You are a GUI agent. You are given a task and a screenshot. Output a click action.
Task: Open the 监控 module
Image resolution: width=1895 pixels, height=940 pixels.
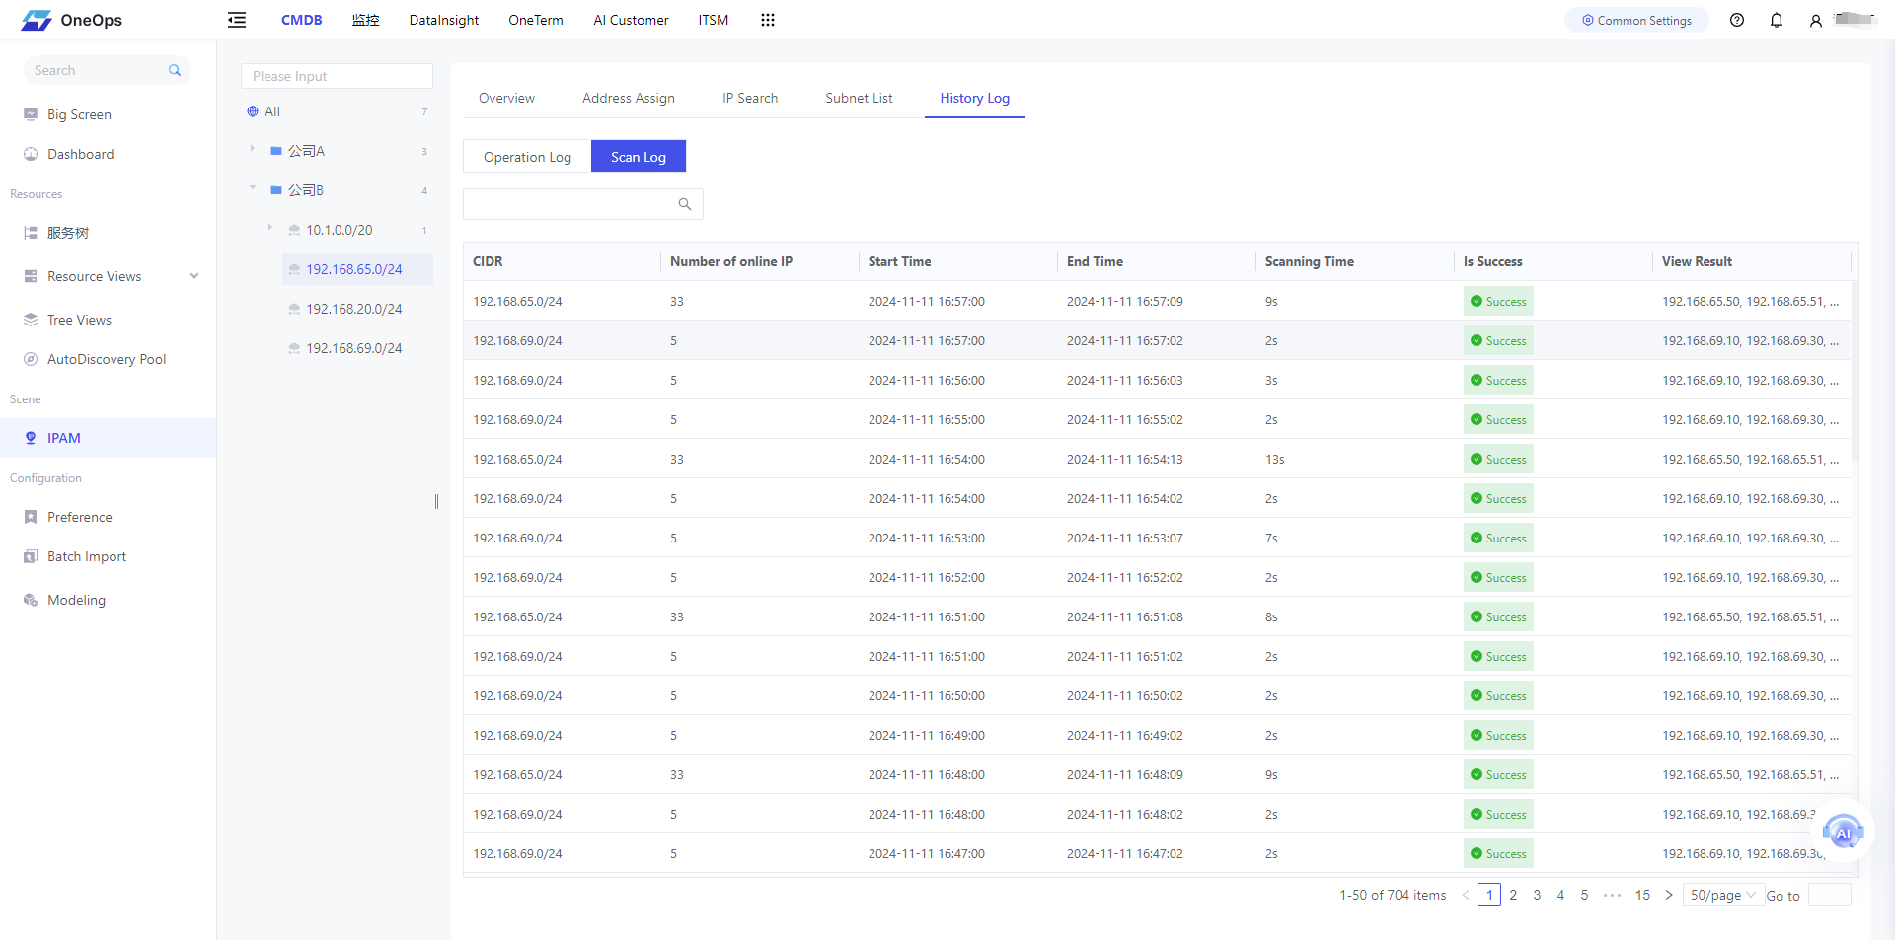pyautogui.click(x=366, y=20)
